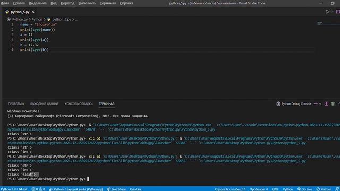Expand the run options dropdown arrow
The height and width of the screenshot is (191, 340).
click(331, 12)
